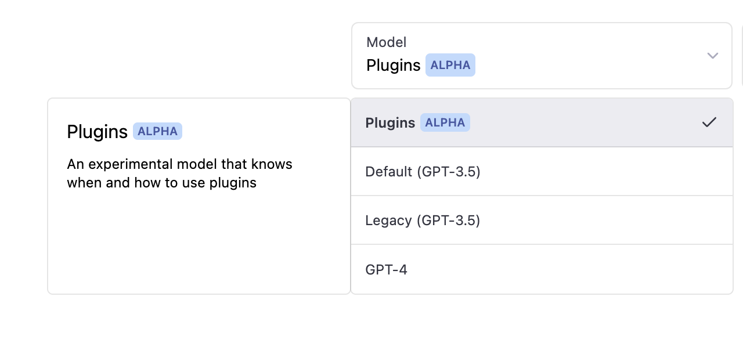Click the experimental model description text
The height and width of the screenshot is (347, 743).
tap(179, 173)
